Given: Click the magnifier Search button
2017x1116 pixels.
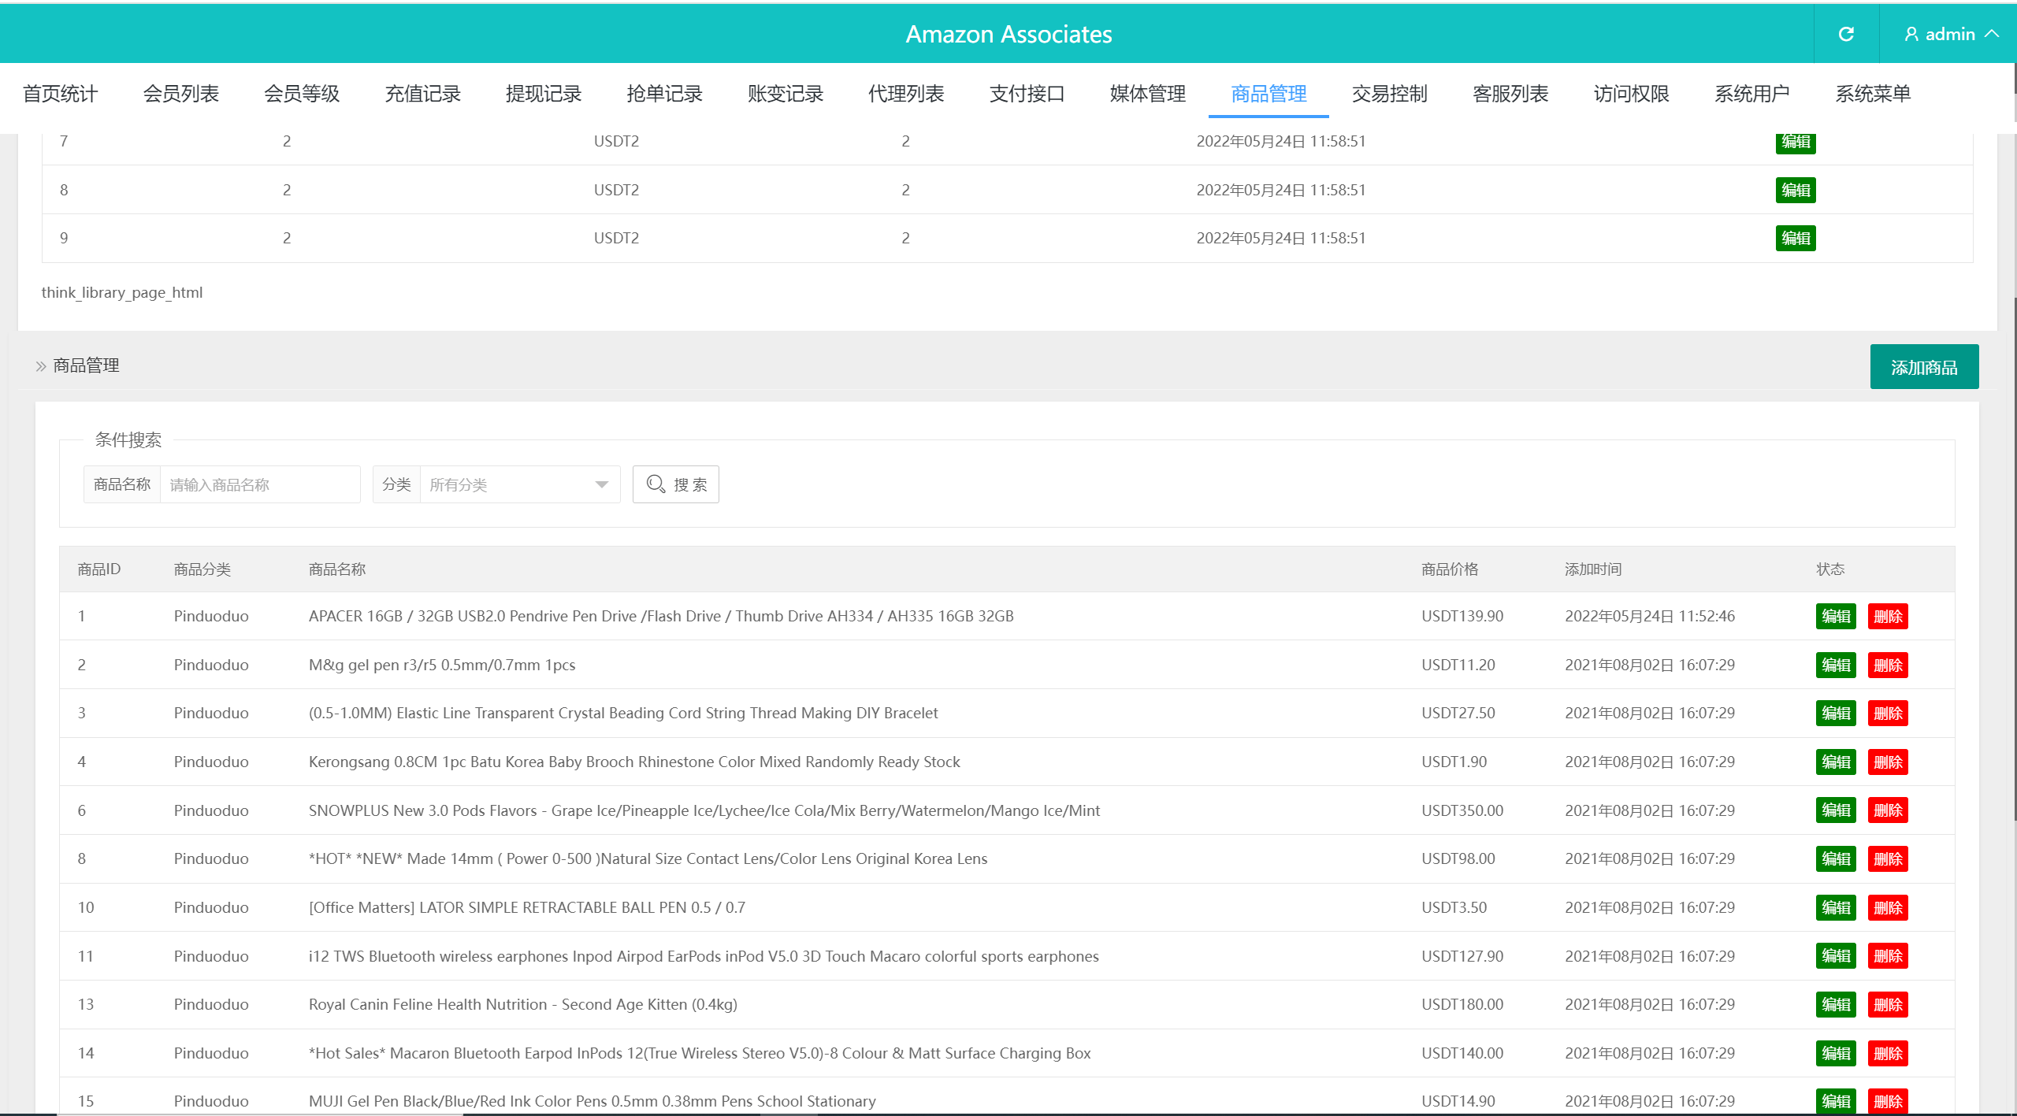Looking at the screenshot, I should [675, 484].
